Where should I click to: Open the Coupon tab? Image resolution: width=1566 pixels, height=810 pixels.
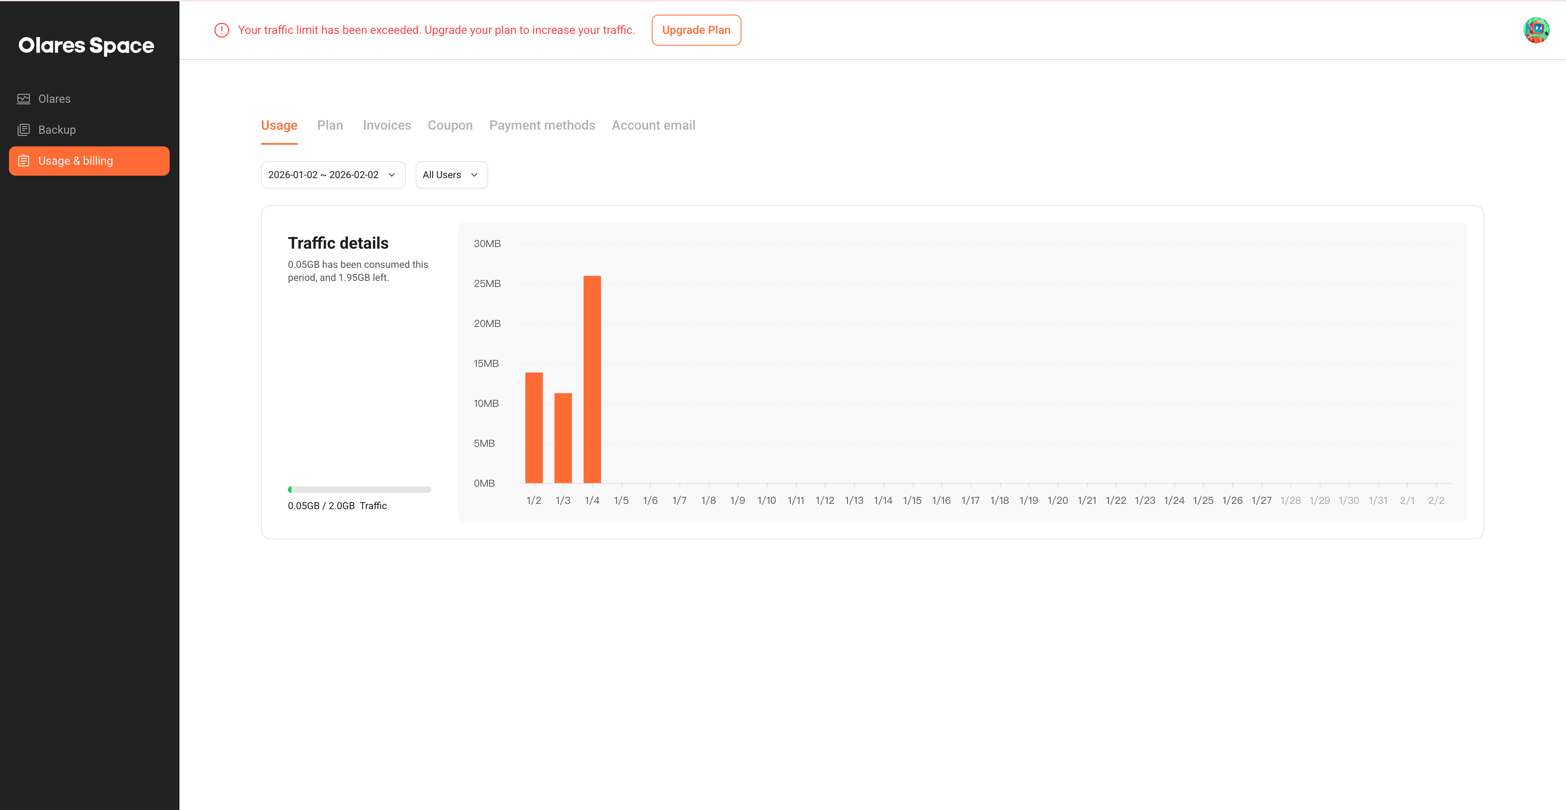[x=450, y=125]
